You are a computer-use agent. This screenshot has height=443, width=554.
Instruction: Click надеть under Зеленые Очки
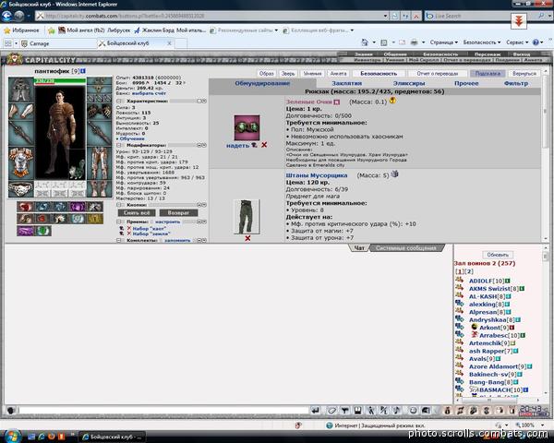click(238, 145)
